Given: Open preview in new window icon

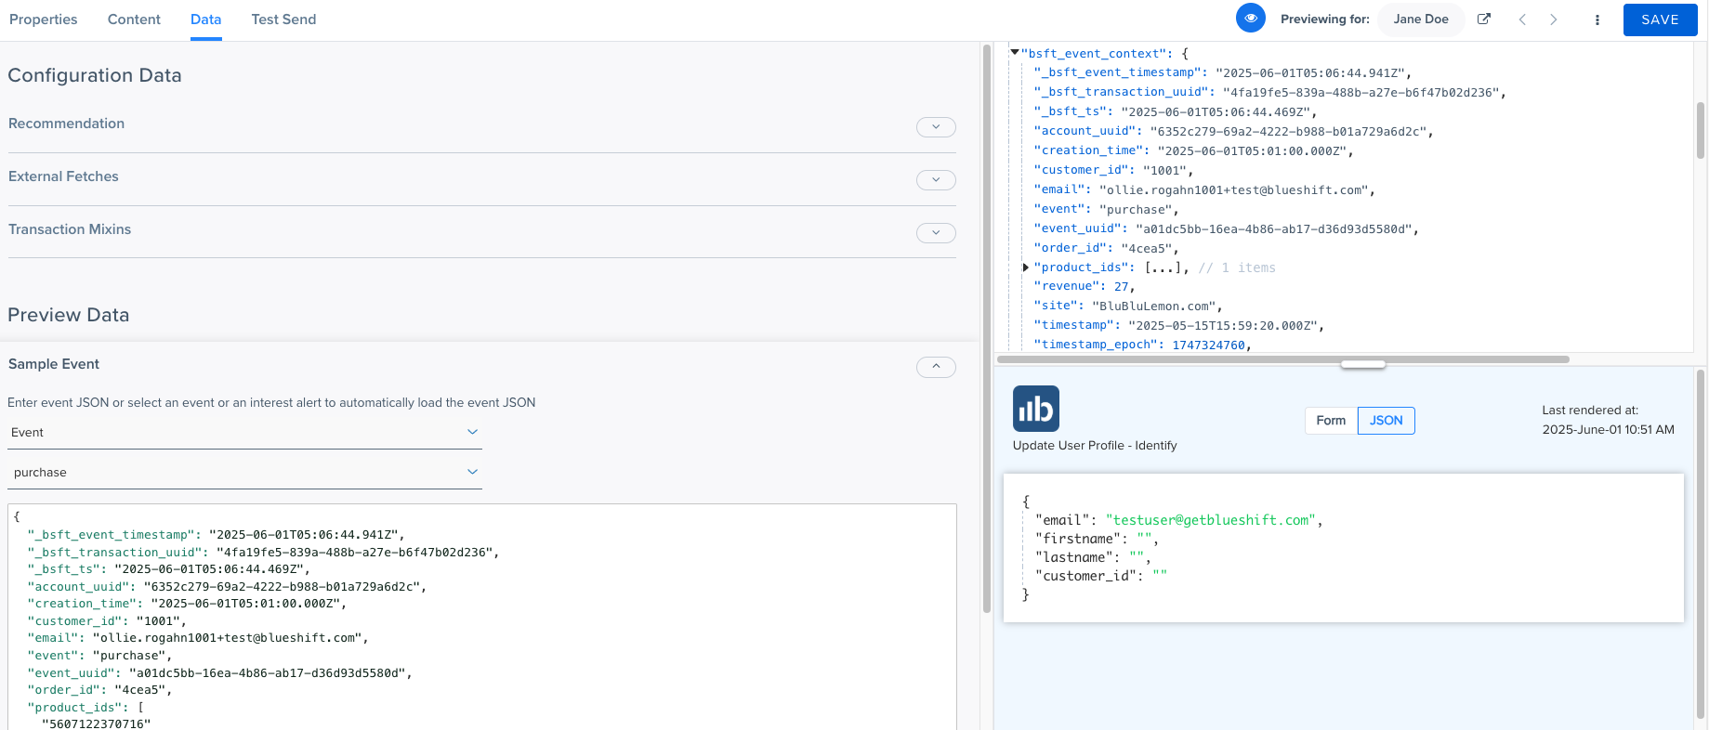Looking at the screenshot, I should point(1484,19).
